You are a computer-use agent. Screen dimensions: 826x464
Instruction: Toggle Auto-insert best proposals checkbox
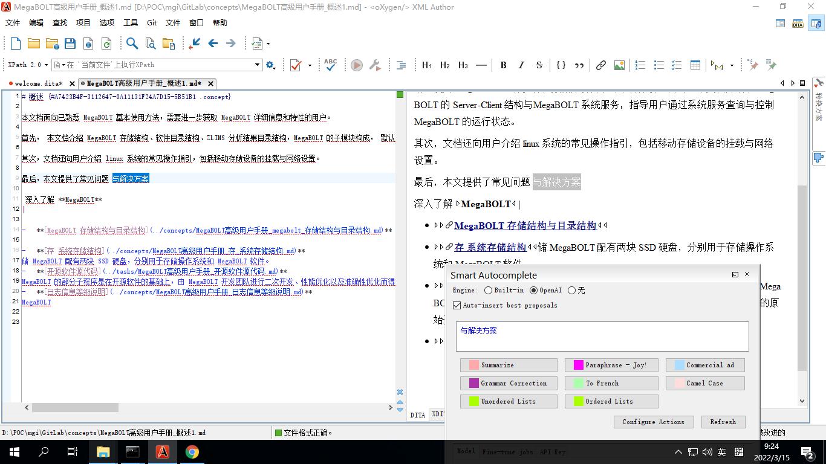457,305
